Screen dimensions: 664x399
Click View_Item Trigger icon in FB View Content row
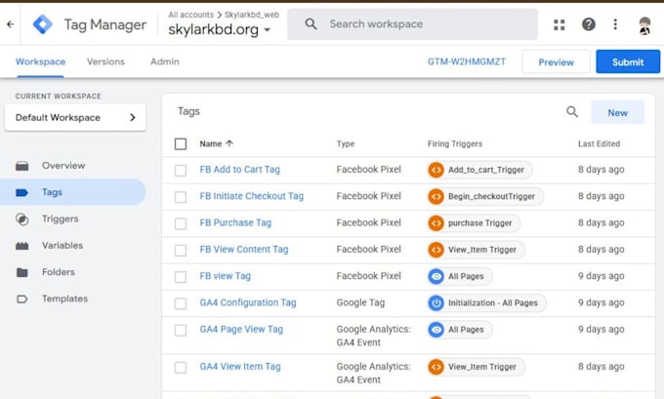[x=436, y=250]
